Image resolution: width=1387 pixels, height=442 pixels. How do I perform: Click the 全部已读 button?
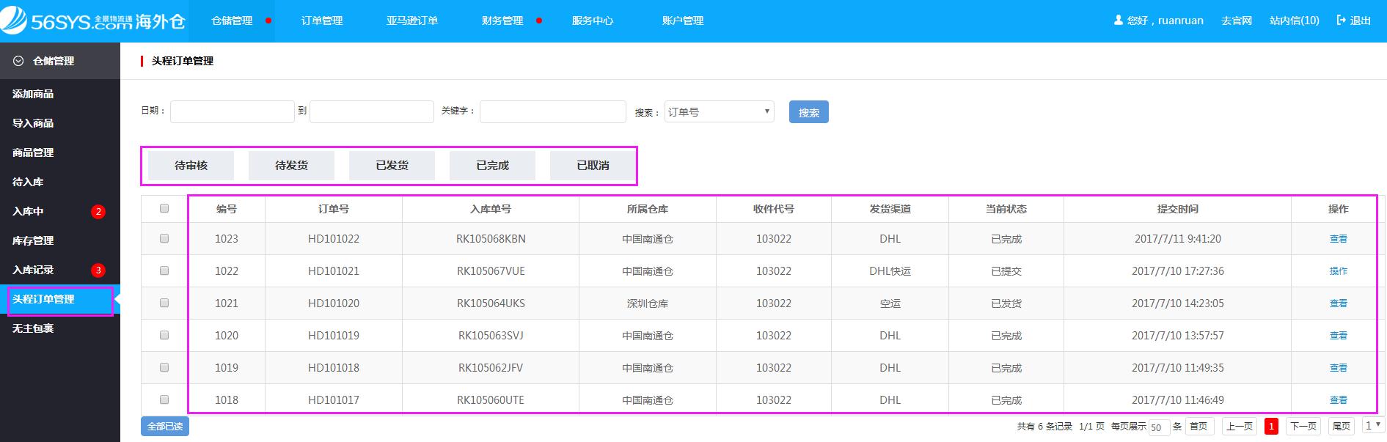pos(165,426)
